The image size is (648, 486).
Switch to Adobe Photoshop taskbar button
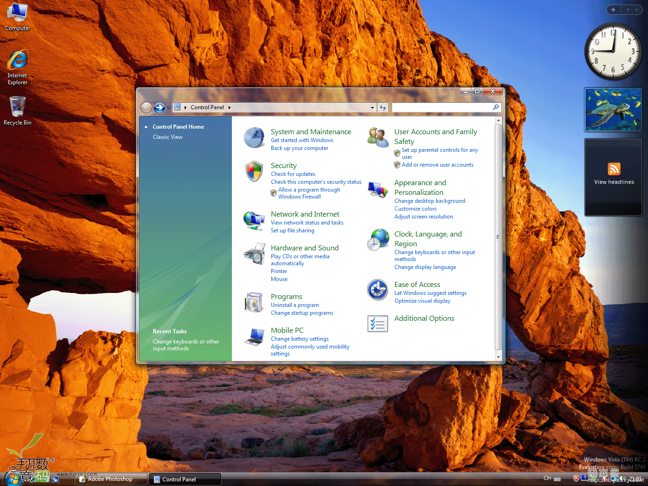point(111,479)
